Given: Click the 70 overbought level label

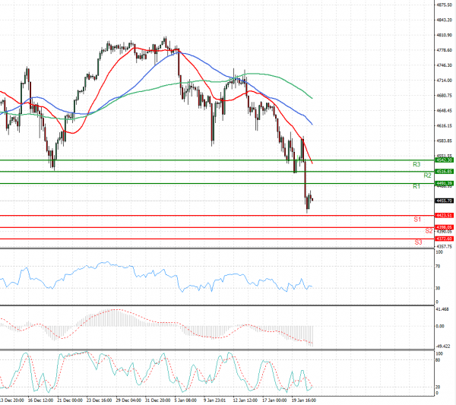Looking at the screenshot, I should tap(438, 266).
